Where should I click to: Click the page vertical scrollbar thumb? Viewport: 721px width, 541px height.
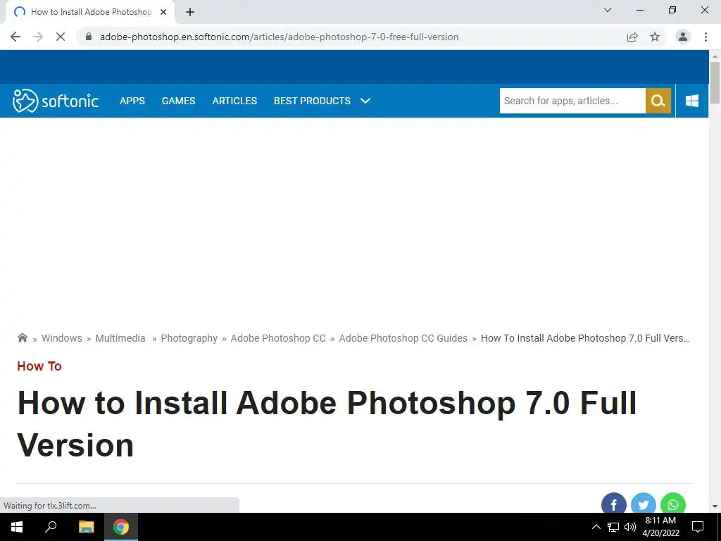point(715,83)
